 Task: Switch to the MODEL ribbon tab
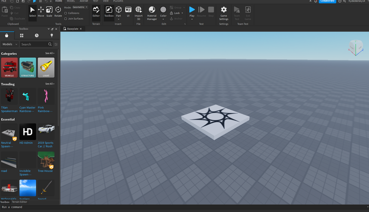[x=71, y=1]
